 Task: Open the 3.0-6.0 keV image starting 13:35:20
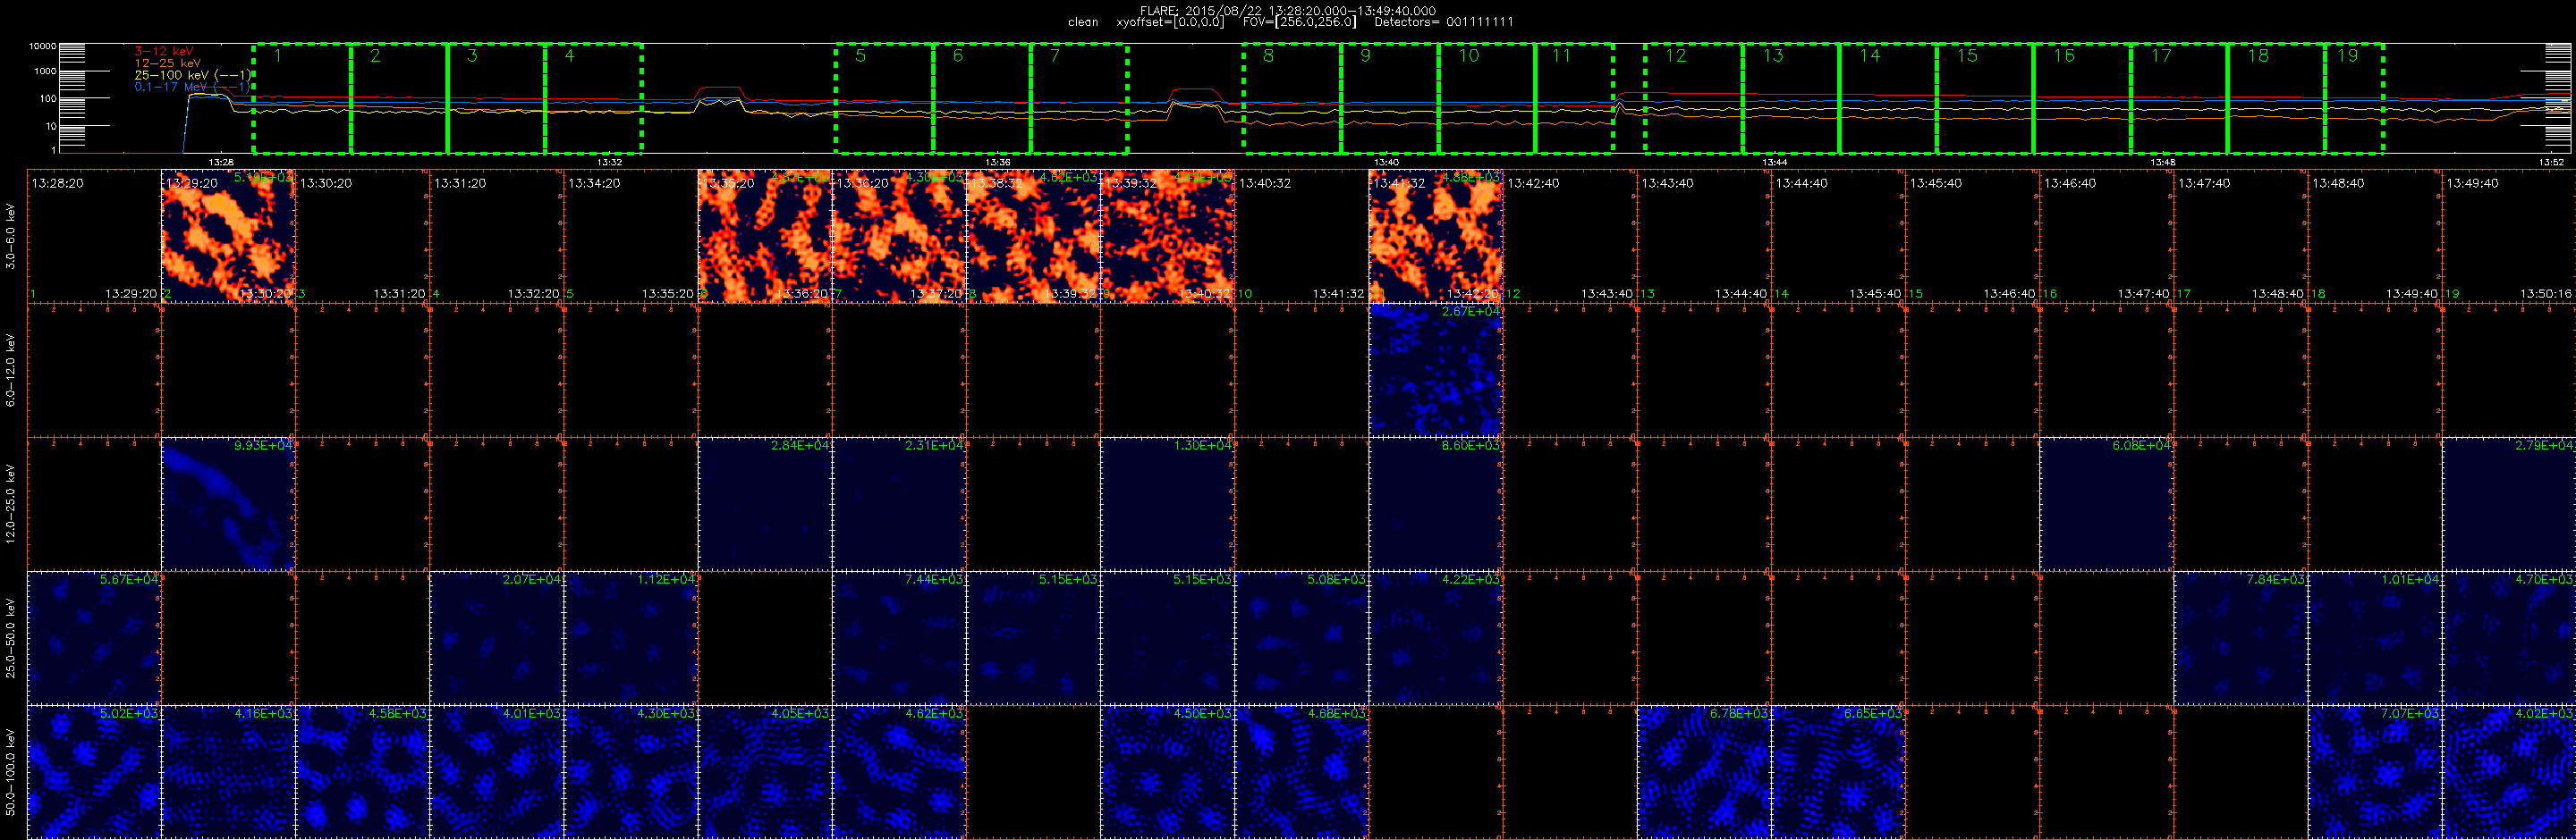pyautogui.click(x=765, y=236)
